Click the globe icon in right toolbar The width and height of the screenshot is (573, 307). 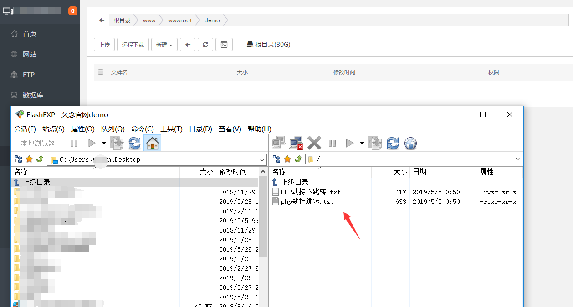411,143
